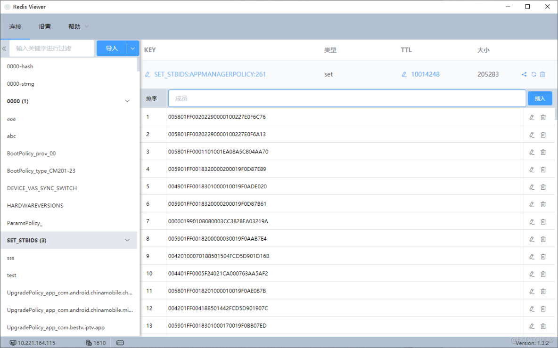Refresh the key with reload icon
The height and width of the screenshot is (348, 558).
click(533, 74)
